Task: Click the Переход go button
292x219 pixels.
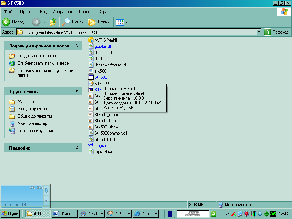Action: 276,32
